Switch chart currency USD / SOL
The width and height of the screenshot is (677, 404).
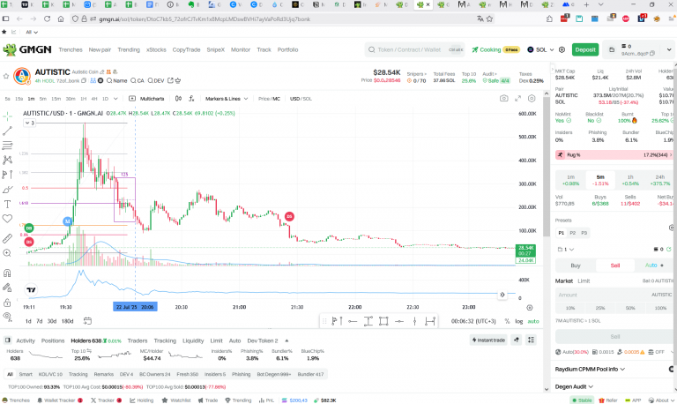[x=301, y=99]
